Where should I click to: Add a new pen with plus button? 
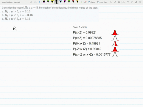click(81, 2)
